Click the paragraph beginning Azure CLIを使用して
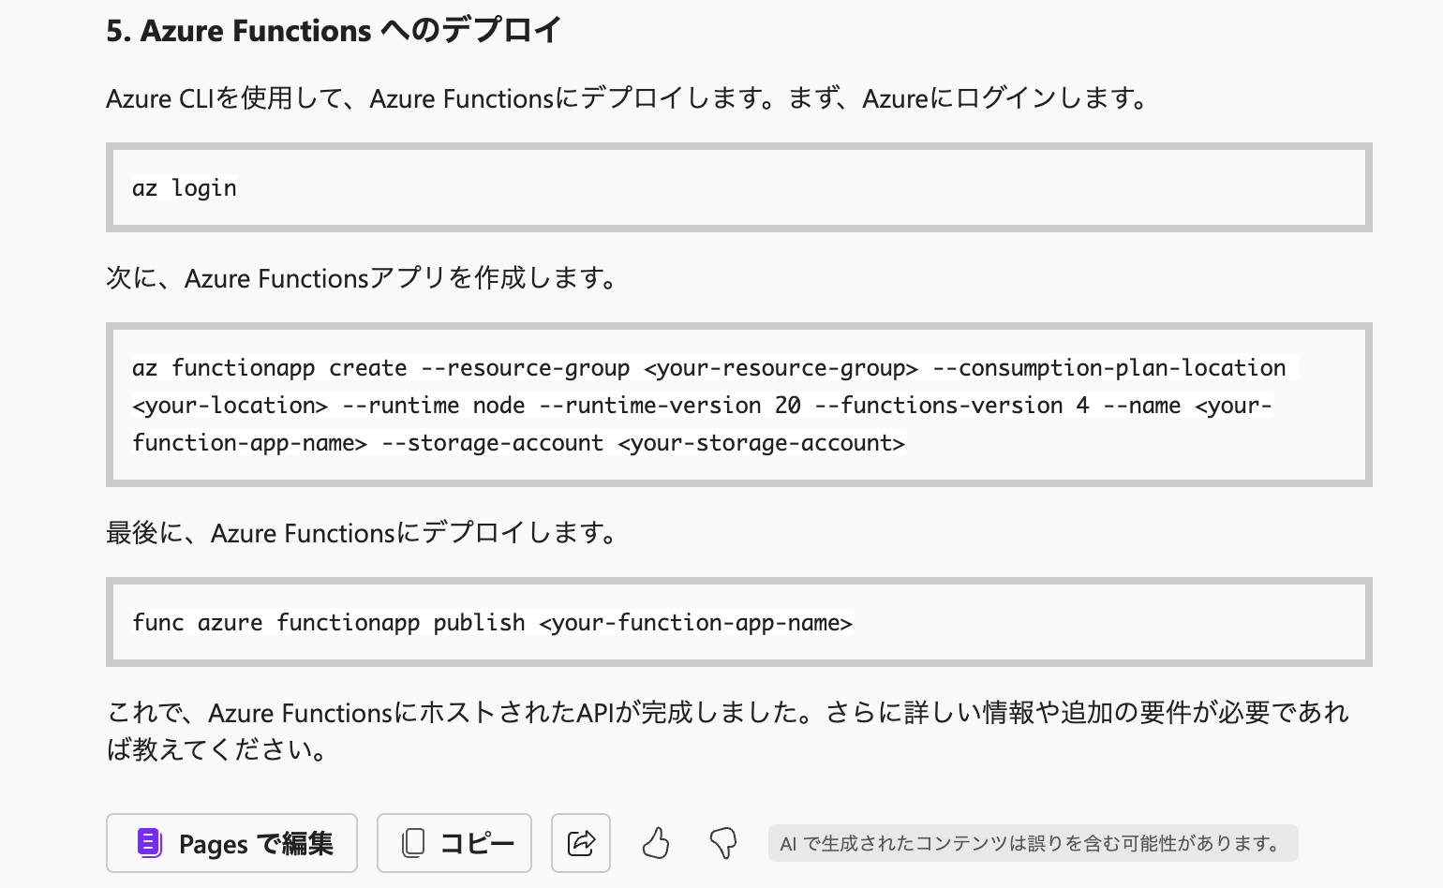The image size is (1443, 888). click(629, 98)
